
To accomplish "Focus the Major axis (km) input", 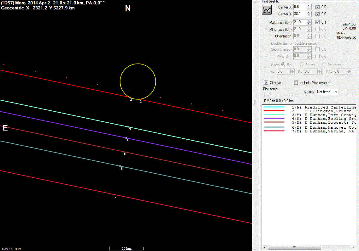I will tap(300, 22).
